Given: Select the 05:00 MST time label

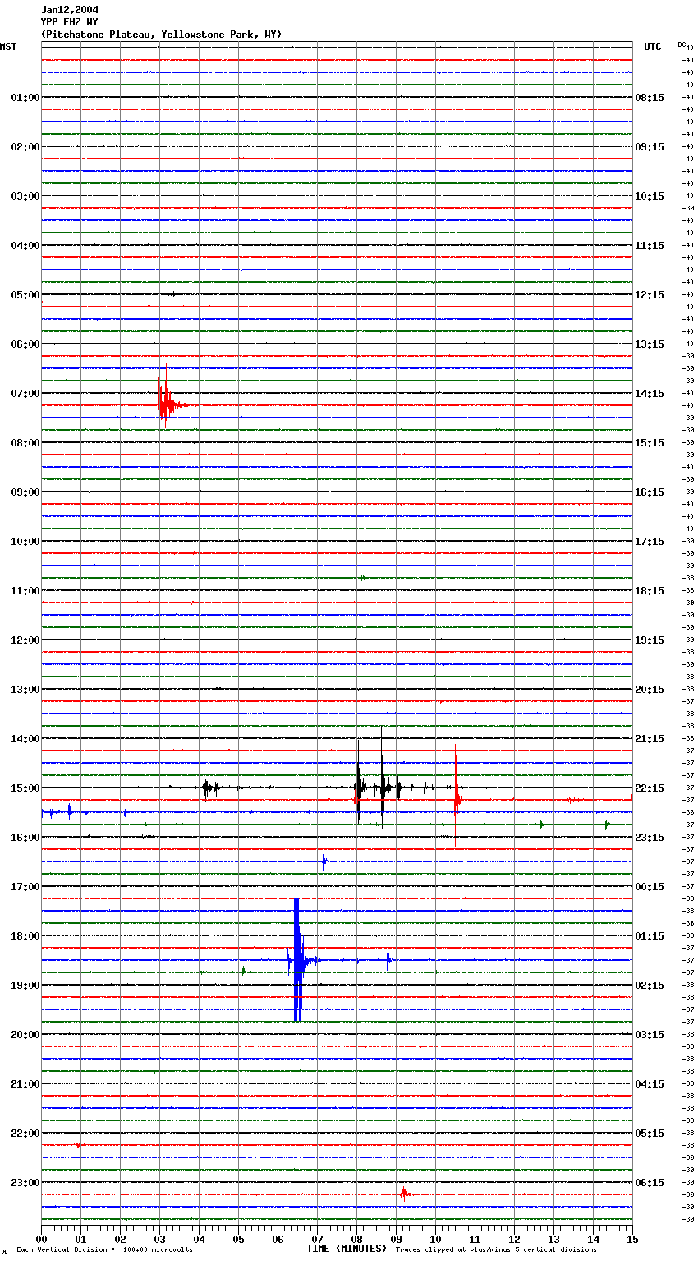Looking at the screenshot, I should (x=25, y=295).
